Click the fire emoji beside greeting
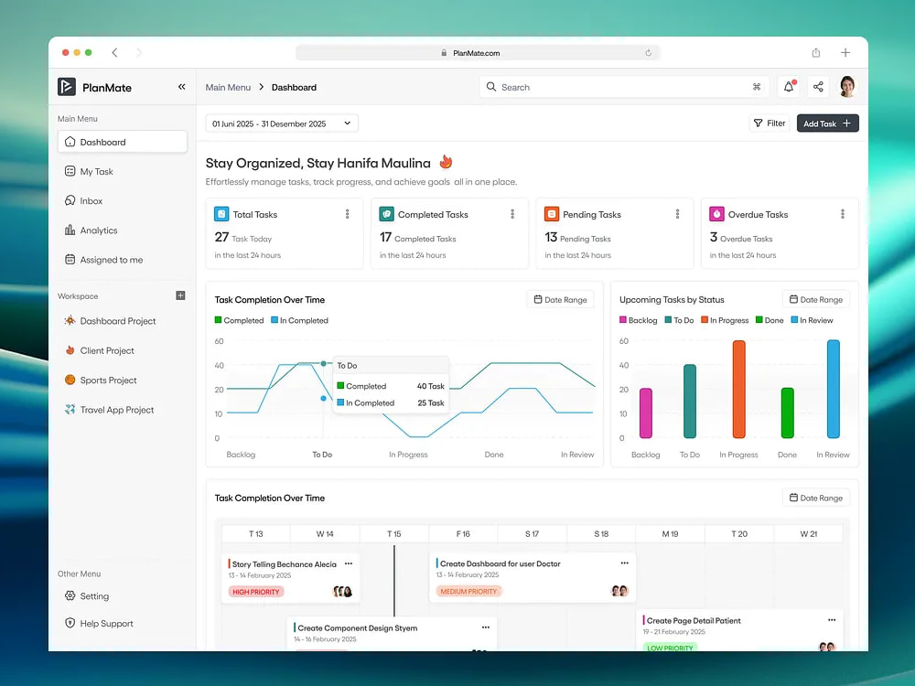 tap(446, 162)
